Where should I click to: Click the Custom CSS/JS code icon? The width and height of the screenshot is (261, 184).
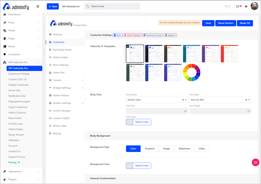pyautogui.click(x=50, y=118)
